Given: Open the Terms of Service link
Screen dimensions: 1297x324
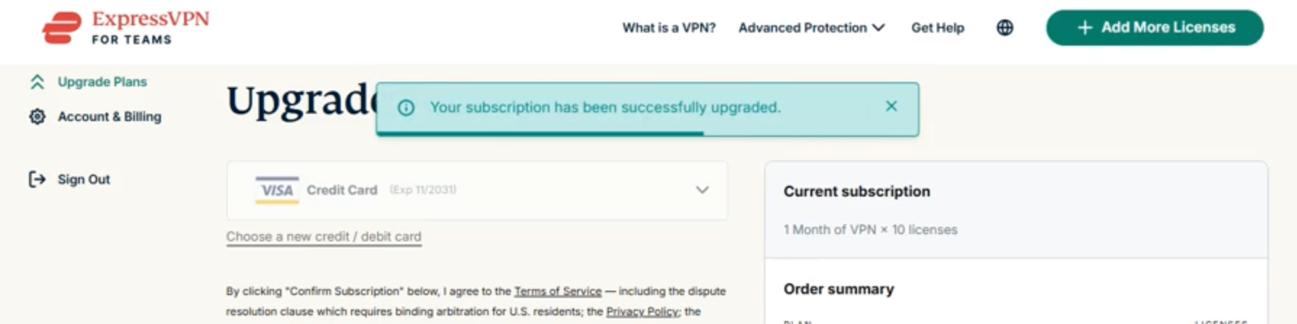Looking at the screenshot, I should coord(558,291).
